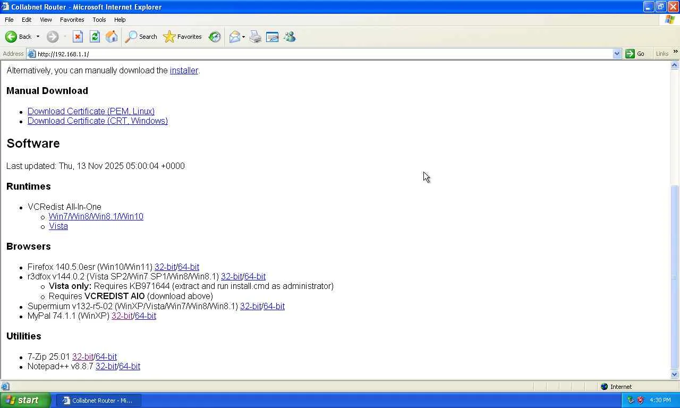680x408 pixels.
Task: Click the Forward arrow toolbar icon
Action: pos(52,37)
